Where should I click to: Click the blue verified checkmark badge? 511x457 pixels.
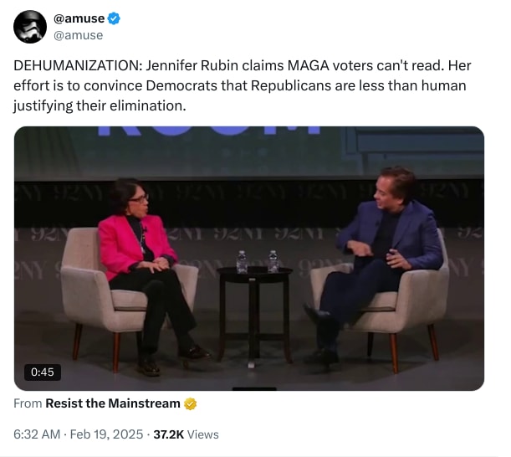coord(114,18)
